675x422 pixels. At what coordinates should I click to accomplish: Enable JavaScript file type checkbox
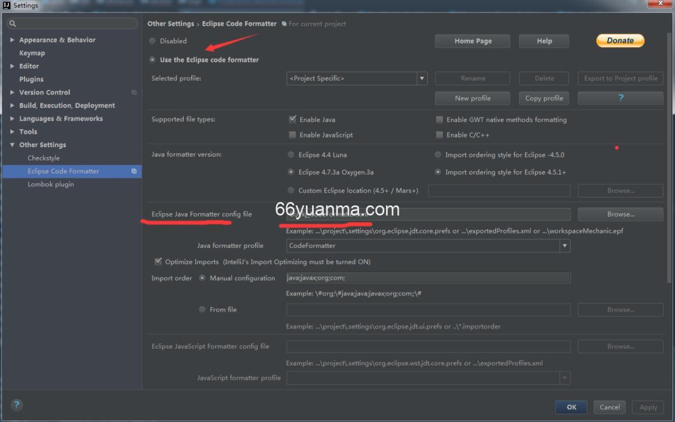(x=292, y=135)
